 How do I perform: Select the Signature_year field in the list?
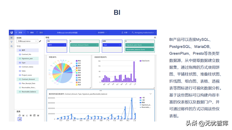[x=28, y=58]
